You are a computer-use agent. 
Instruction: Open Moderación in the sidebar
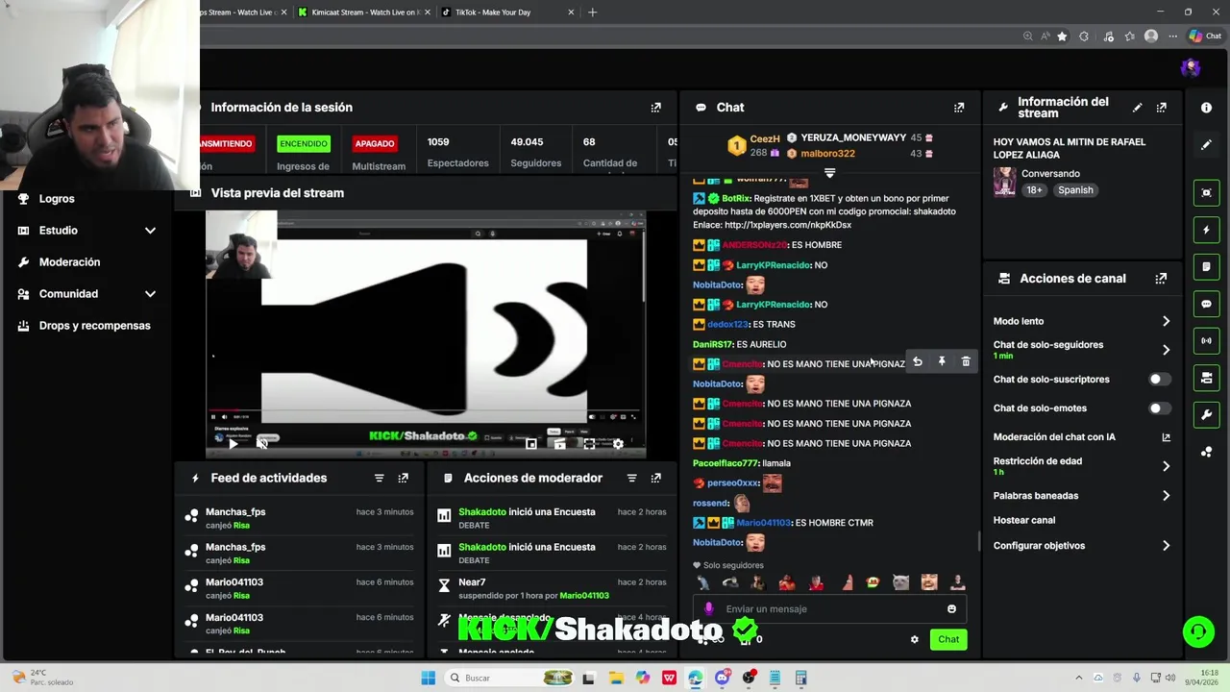69,262
